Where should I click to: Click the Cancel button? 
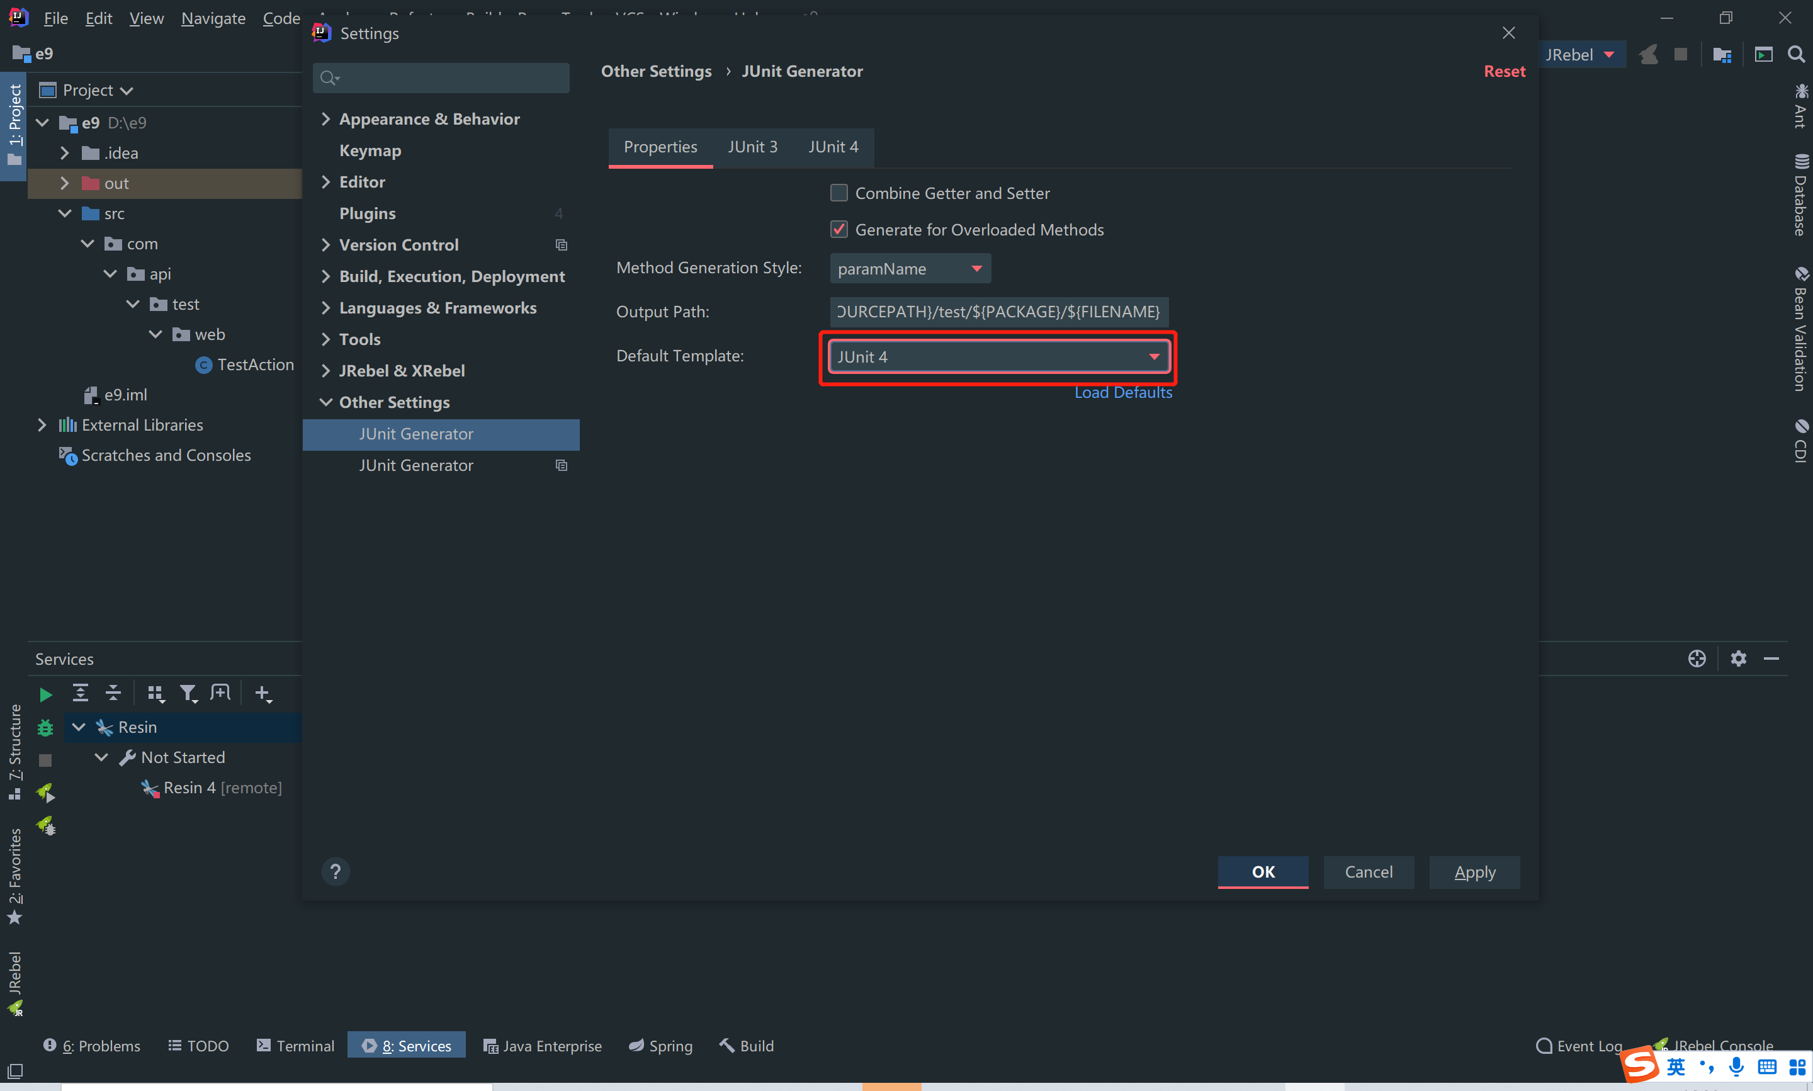[1369, 872]
